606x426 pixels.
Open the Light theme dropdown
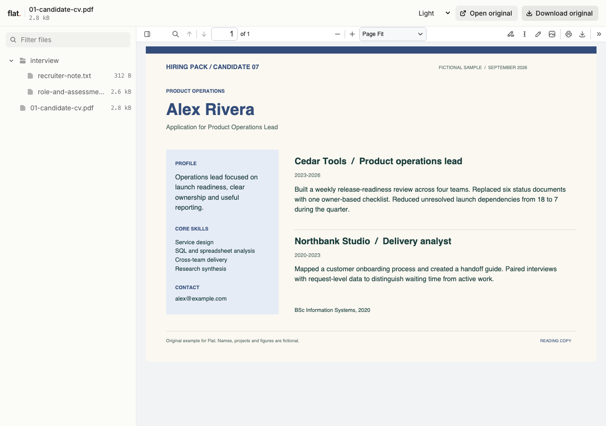434,13
